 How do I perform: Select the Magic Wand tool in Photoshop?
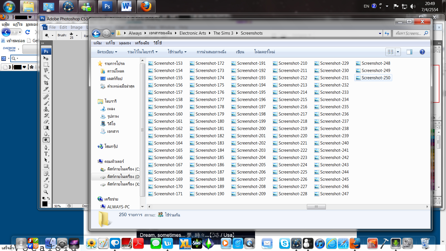click(46, 77)
